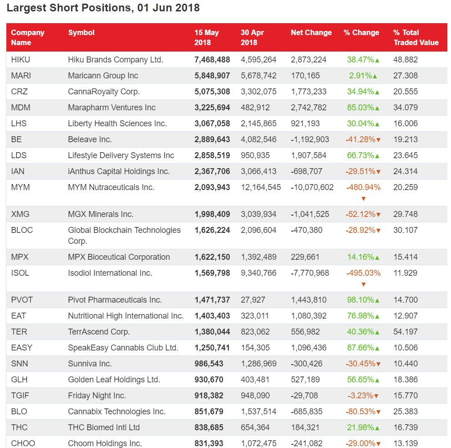Select the HIKU ticker cell
The width and height of the screenshot is (451, 448).
click(x=20, y=60)
